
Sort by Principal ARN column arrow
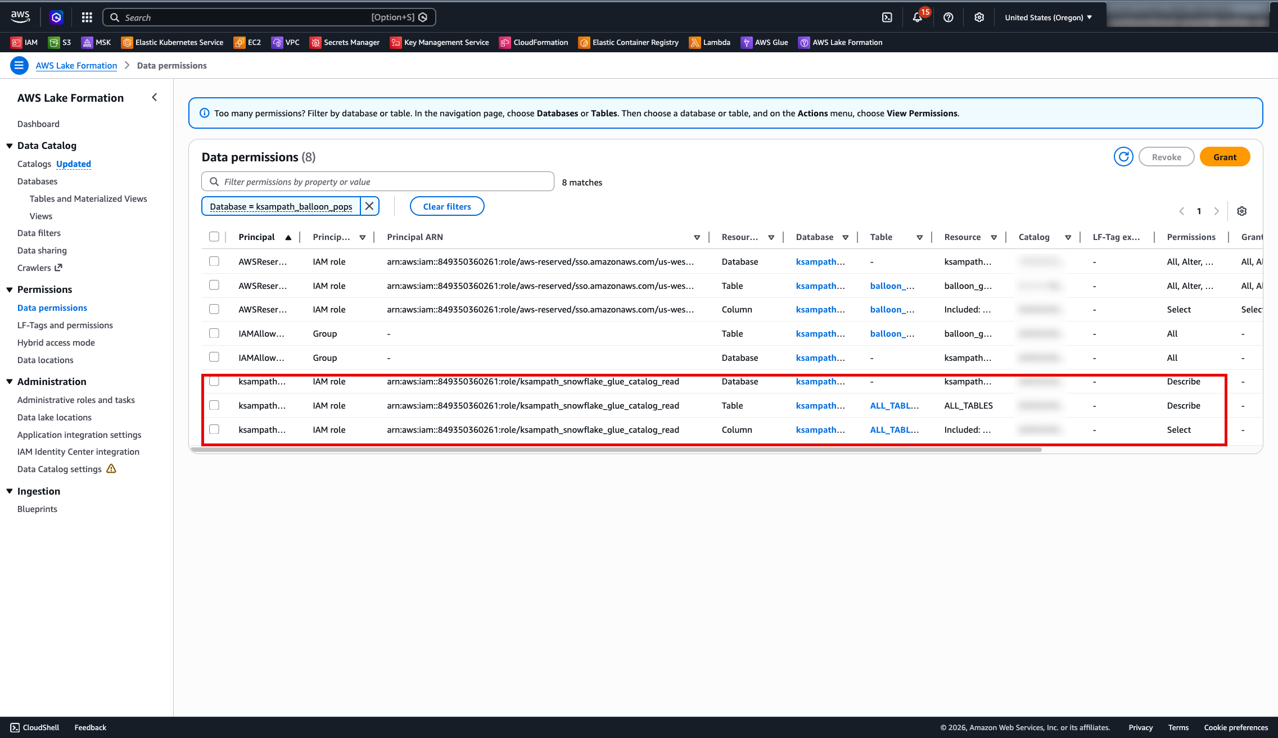click(x=697, y=237)
